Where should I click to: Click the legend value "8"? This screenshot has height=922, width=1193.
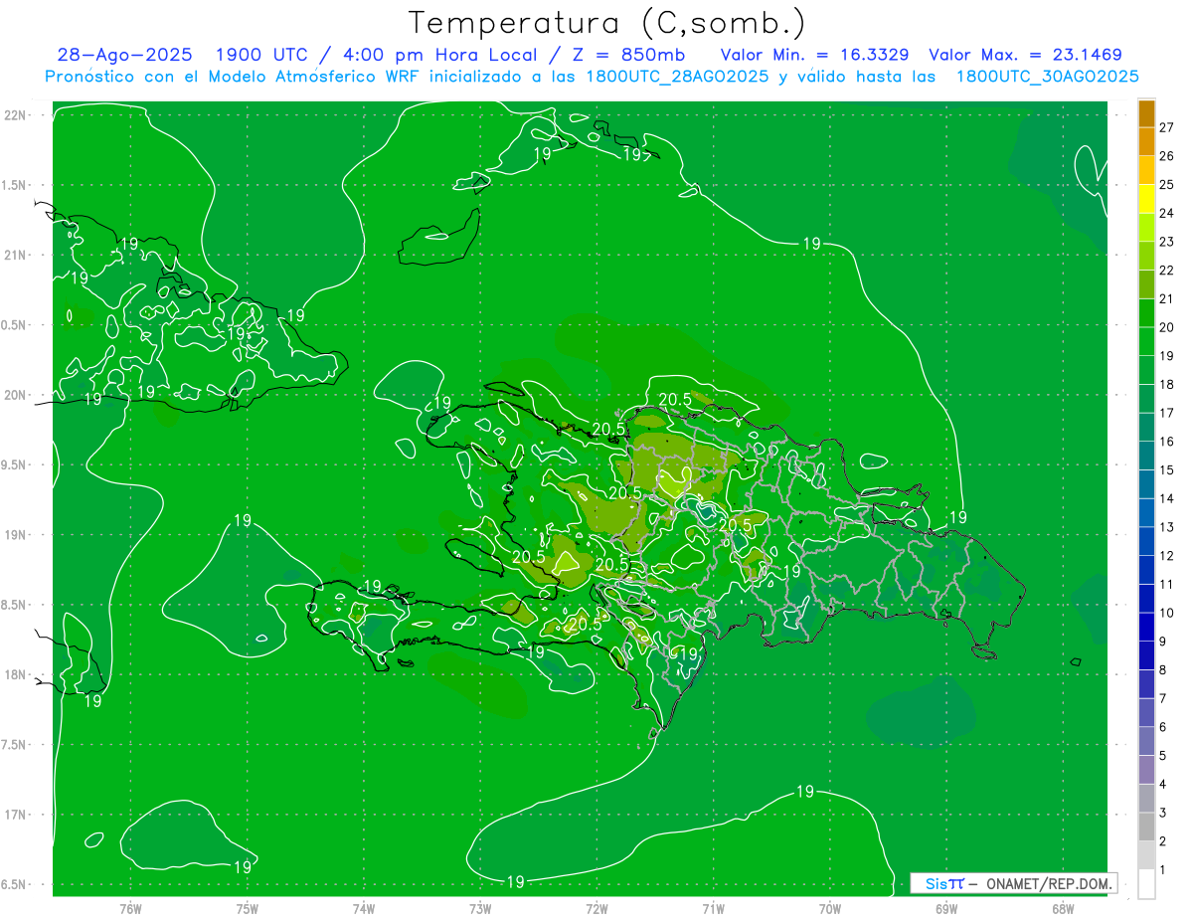(x=1163, y=670)
